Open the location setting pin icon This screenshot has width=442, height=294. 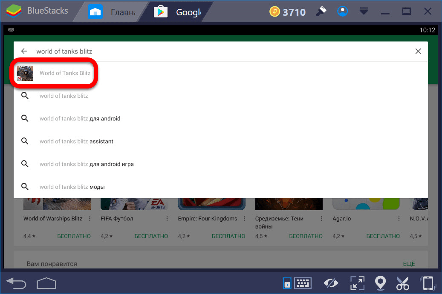[x=380, y=283]
